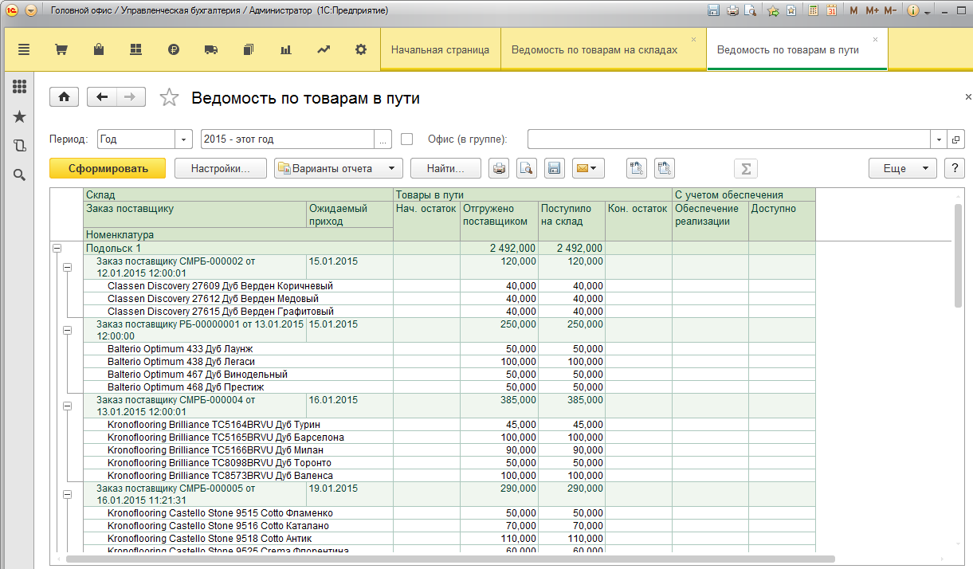973x569 pixels.
Task: Select row Balterio Optimum 433 Дуб Лаунж
Action: click(x=449, y=349)
